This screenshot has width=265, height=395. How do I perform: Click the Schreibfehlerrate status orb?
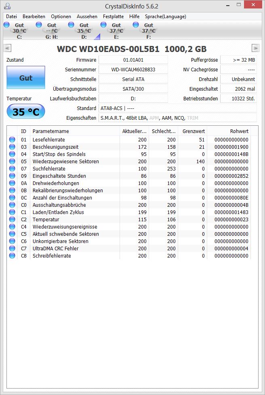coord(12,256)
